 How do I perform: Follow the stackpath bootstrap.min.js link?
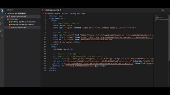tap(99, 63)
